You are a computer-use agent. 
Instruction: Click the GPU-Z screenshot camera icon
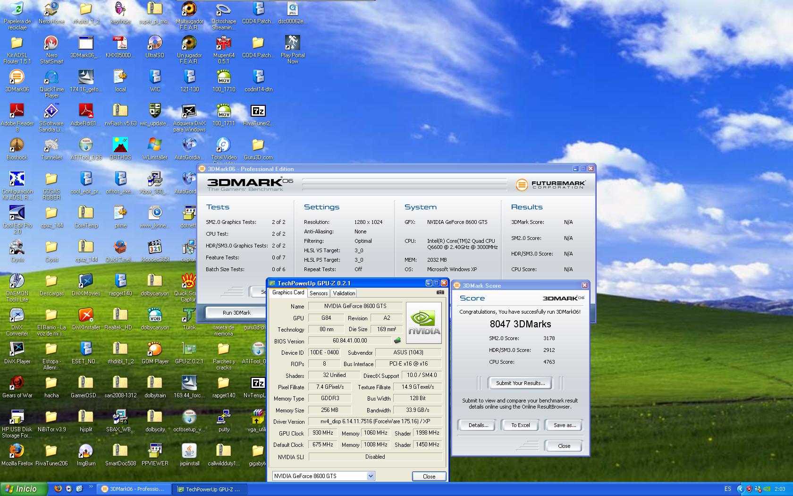pyautogui.click(x=440, y=292)
